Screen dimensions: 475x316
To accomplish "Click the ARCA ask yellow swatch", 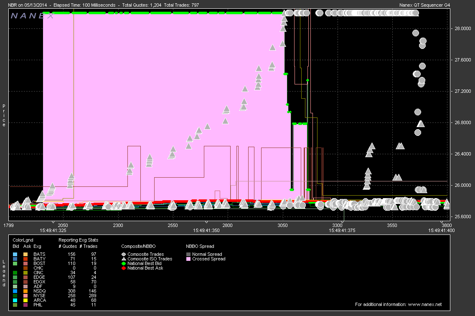I will 26,300.
